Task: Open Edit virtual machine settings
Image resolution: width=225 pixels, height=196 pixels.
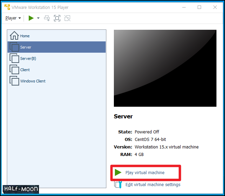Action: click(x=153, y=184)
